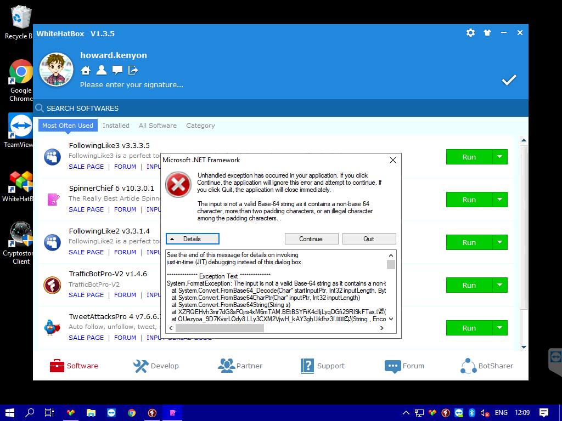Open BotSharer section in bottom bar
The image size is (562, 421).
point(487,366)
